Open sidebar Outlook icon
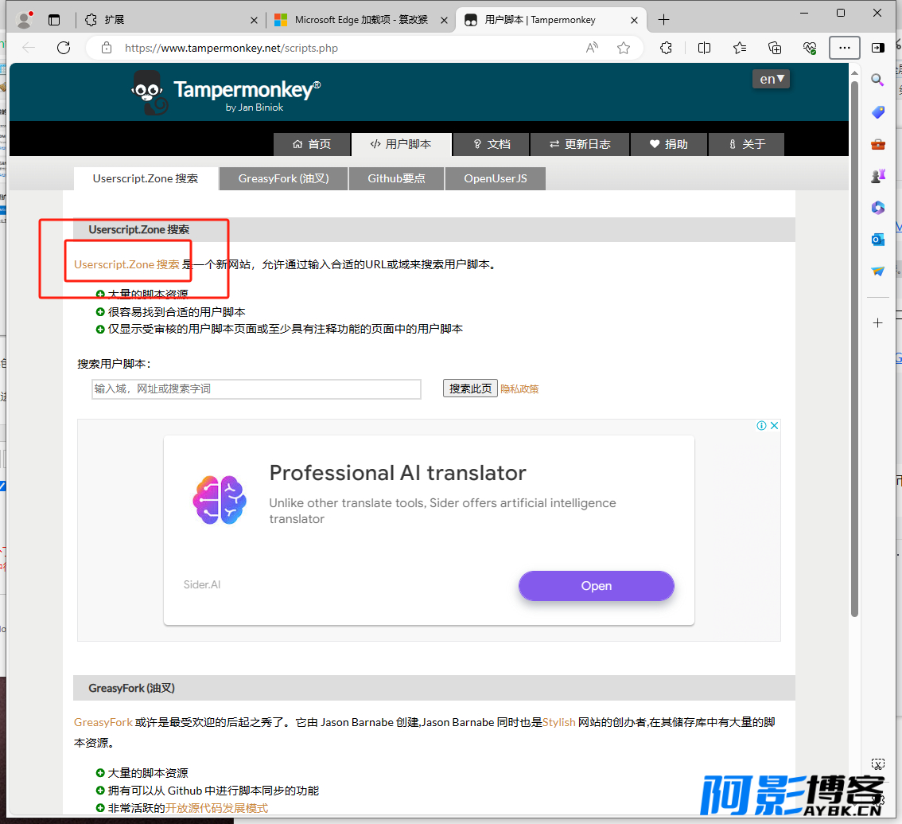 pyautogui.click(x=878, y=239)
